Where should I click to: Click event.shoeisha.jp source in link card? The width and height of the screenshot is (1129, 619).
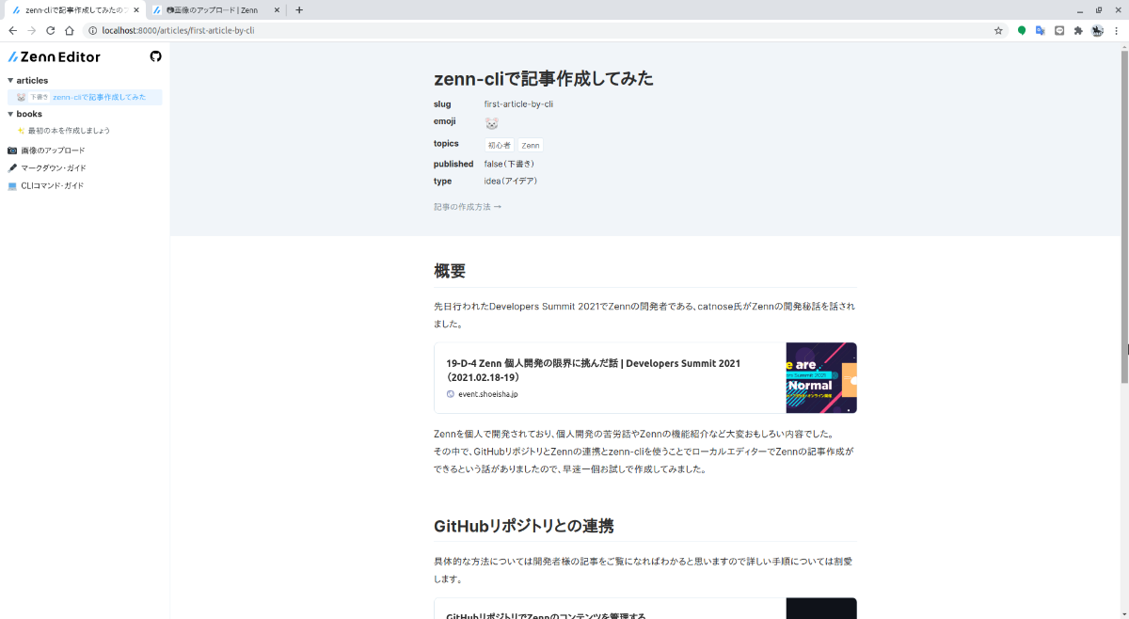pyautogui.click(x=488, y=394)
